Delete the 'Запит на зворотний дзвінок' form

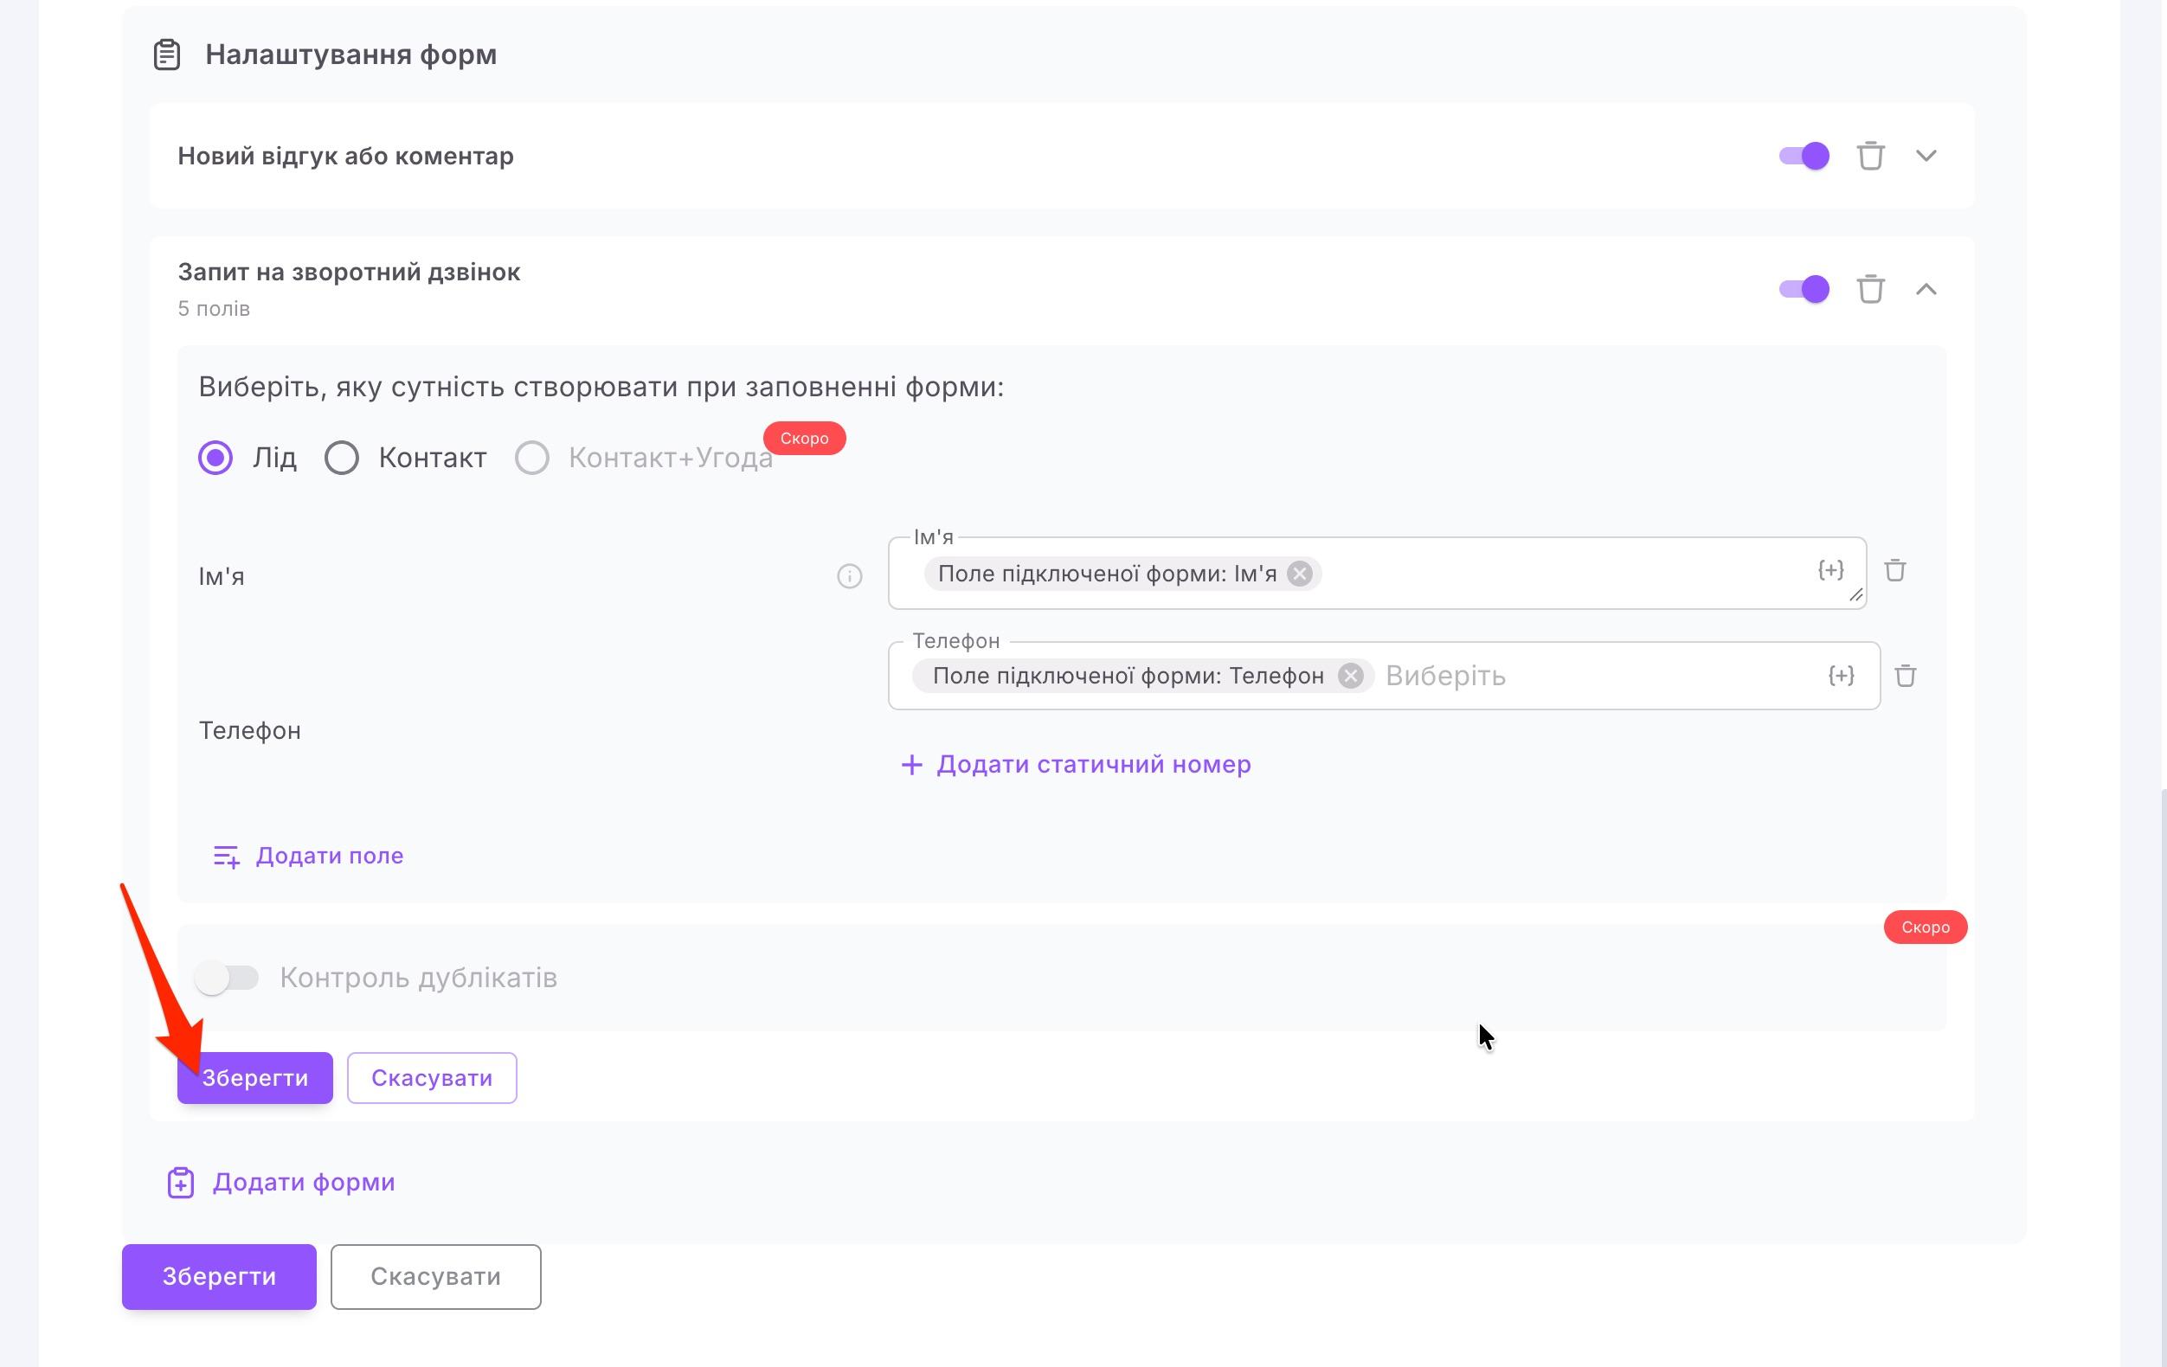tap(1870, 289)
